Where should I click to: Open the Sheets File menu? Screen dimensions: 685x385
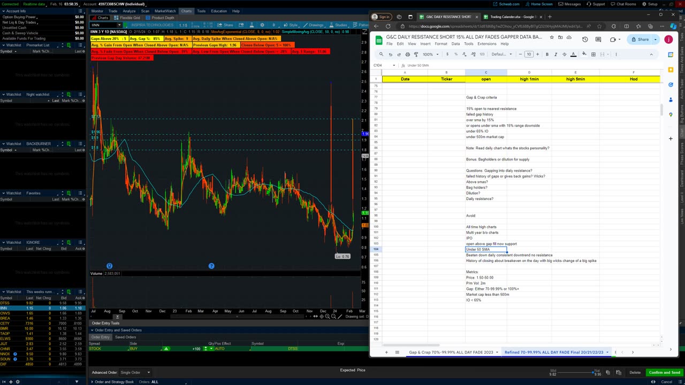390,44
